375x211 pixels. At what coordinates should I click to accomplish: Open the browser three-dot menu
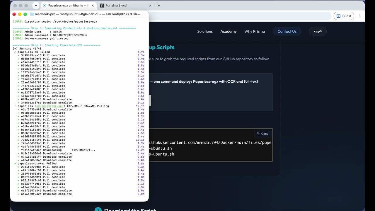359,16
